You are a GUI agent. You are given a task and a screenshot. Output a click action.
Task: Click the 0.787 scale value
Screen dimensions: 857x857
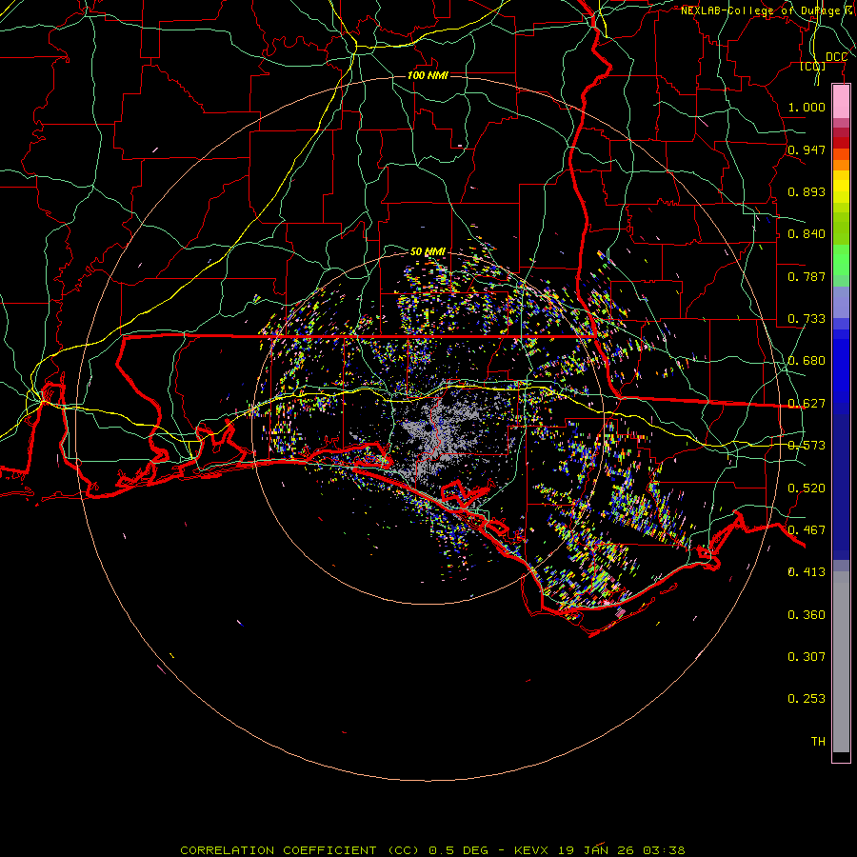807,276
